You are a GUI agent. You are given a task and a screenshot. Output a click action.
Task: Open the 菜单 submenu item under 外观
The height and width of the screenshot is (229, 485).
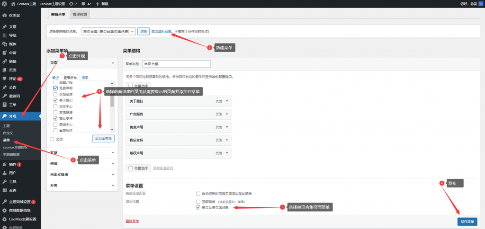pyautogui.click(x=7, y=140)
